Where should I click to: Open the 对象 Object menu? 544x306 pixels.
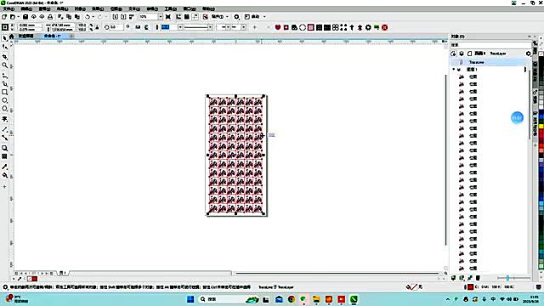coord(80,8)
